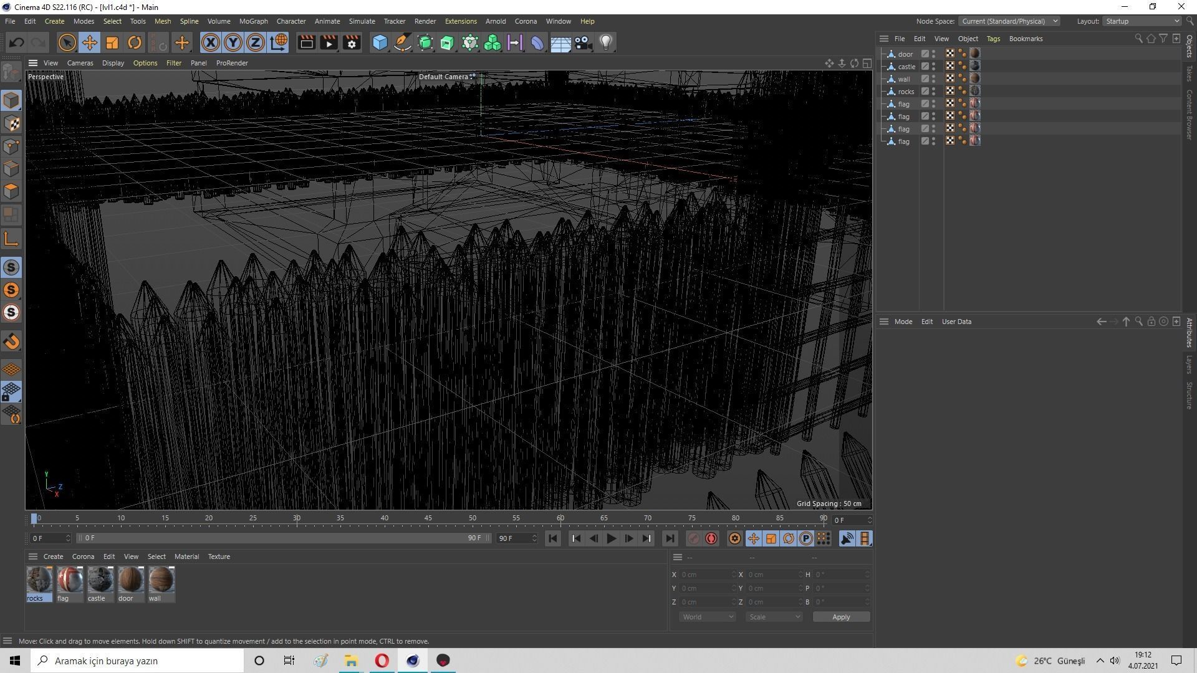Select the Live Selection tool
This screenshot has height=673, width=1197.
[x=67, y=42]
